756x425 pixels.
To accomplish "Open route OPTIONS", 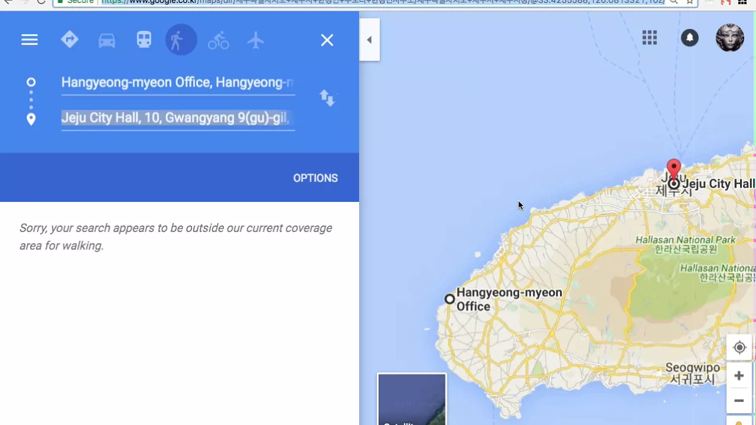I will click(315, 178).
